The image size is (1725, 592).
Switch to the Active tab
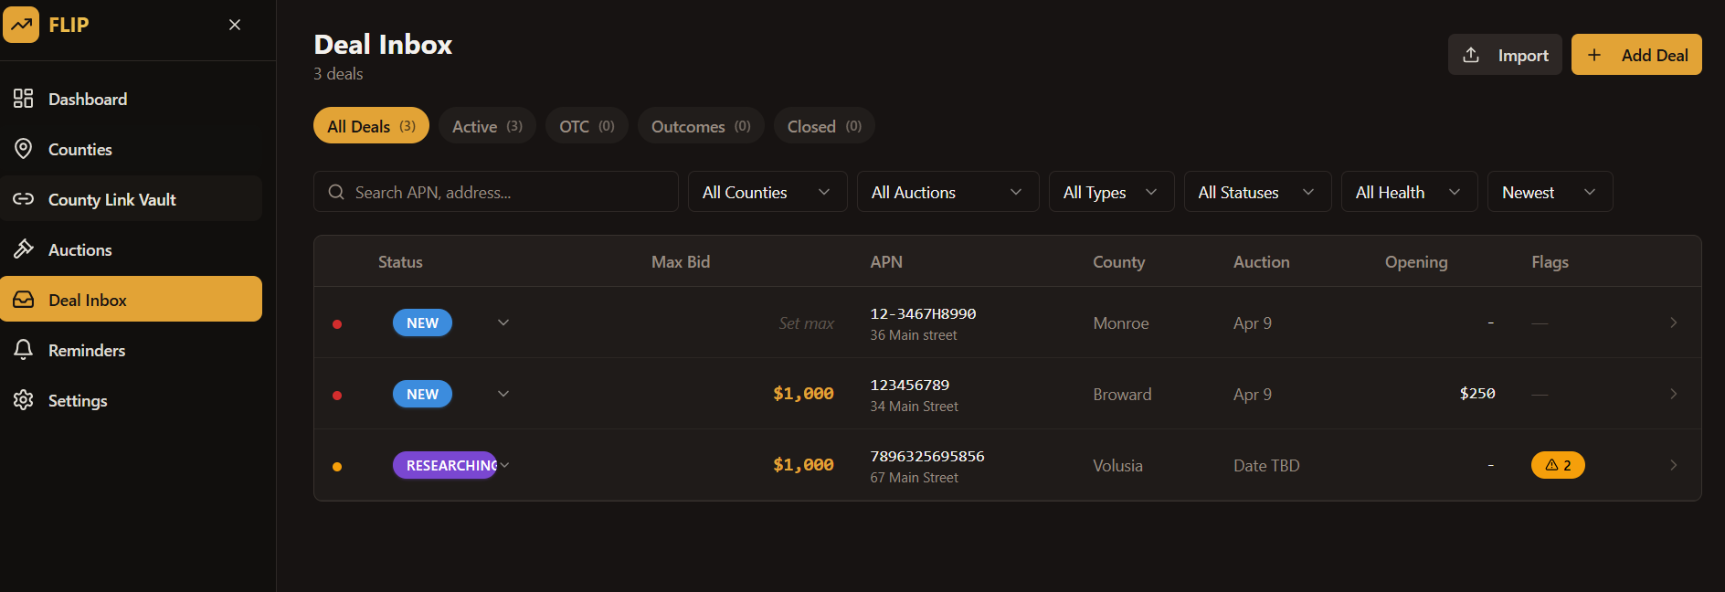487,126
